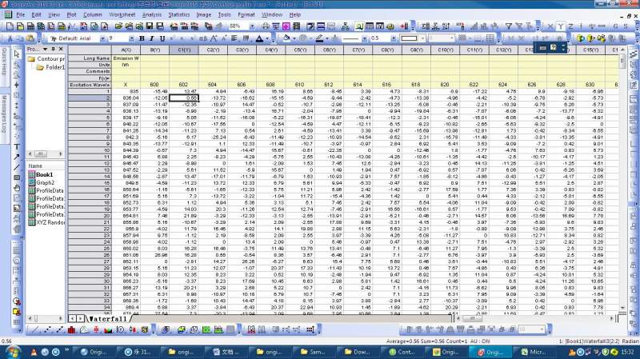
Task: Click the Add New Columns icon
Action: [404, 26]
